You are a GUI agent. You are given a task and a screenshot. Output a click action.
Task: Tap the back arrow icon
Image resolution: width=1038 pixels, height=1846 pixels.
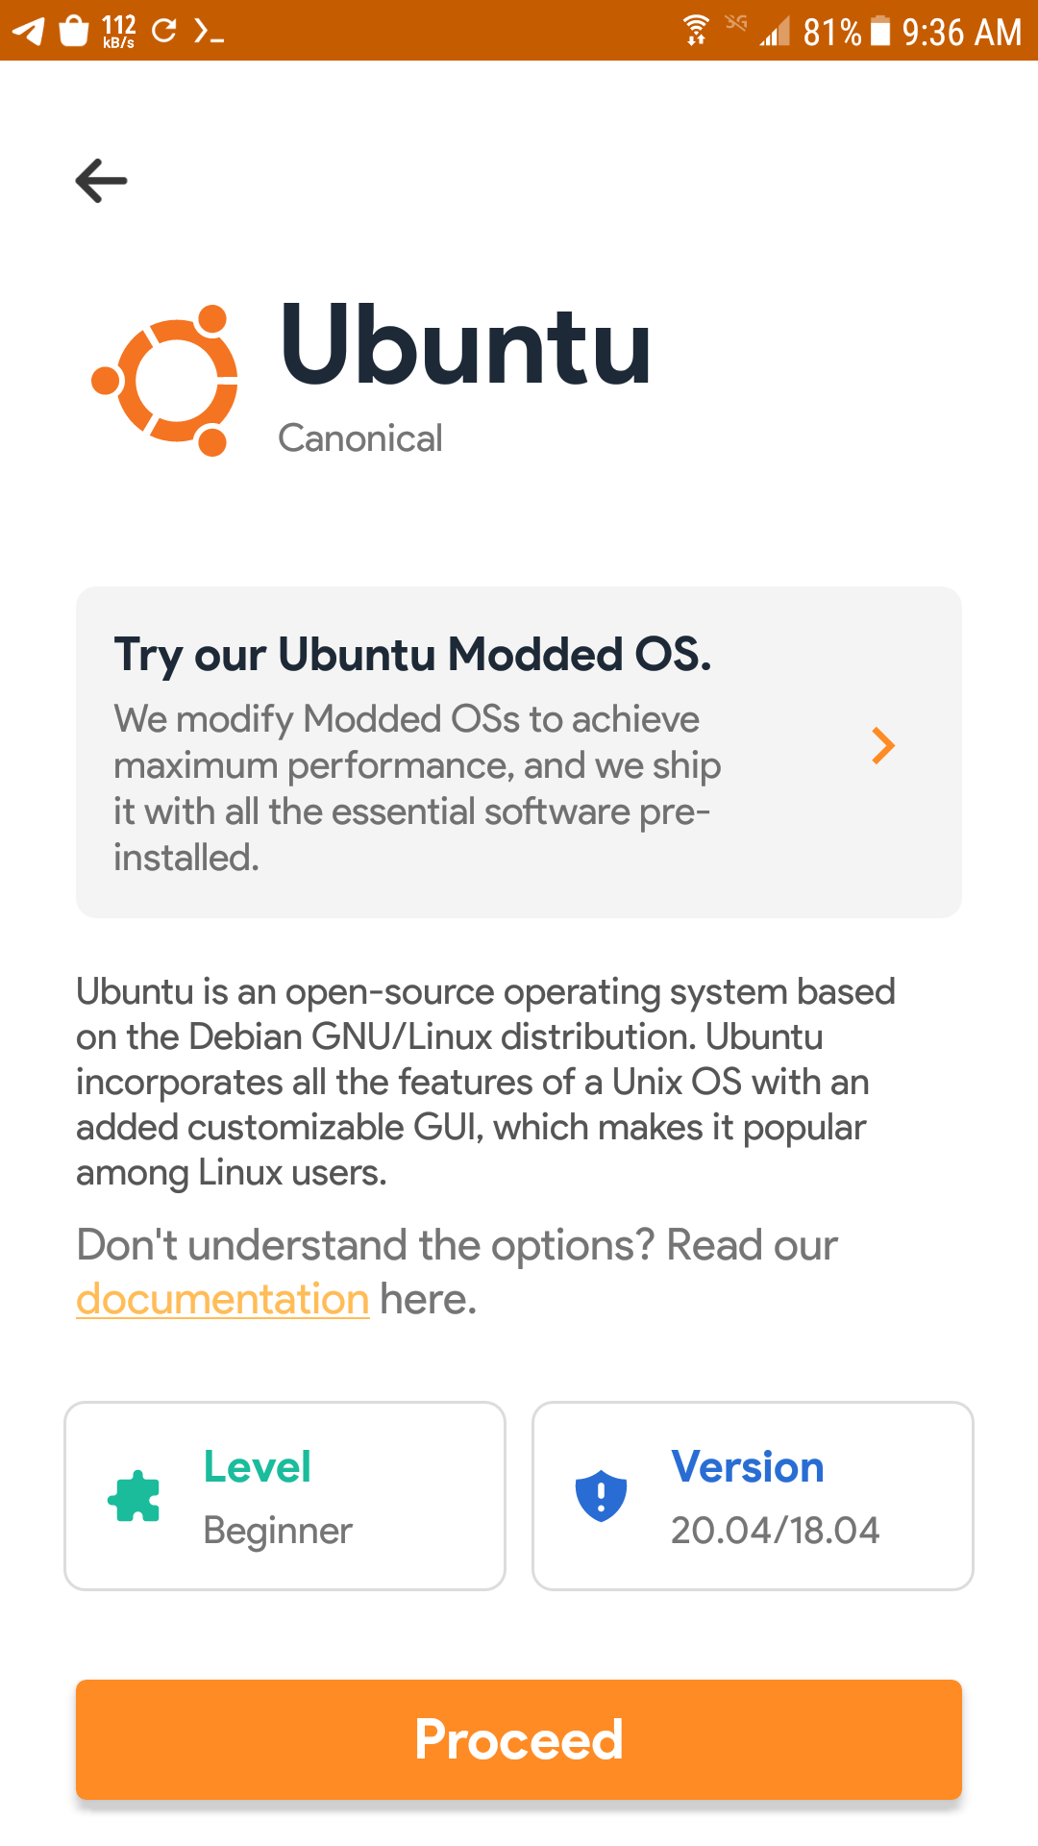[x=101, y=181]
